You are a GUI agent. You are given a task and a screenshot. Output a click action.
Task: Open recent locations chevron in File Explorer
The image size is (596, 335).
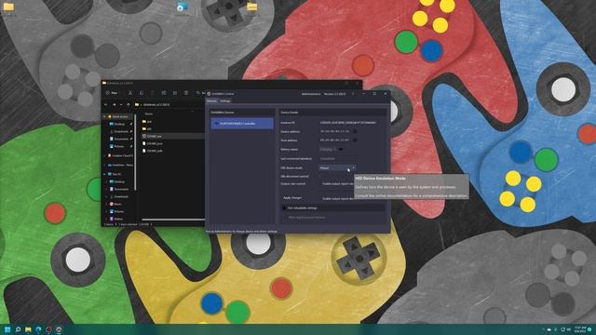[x=121, y=104]
